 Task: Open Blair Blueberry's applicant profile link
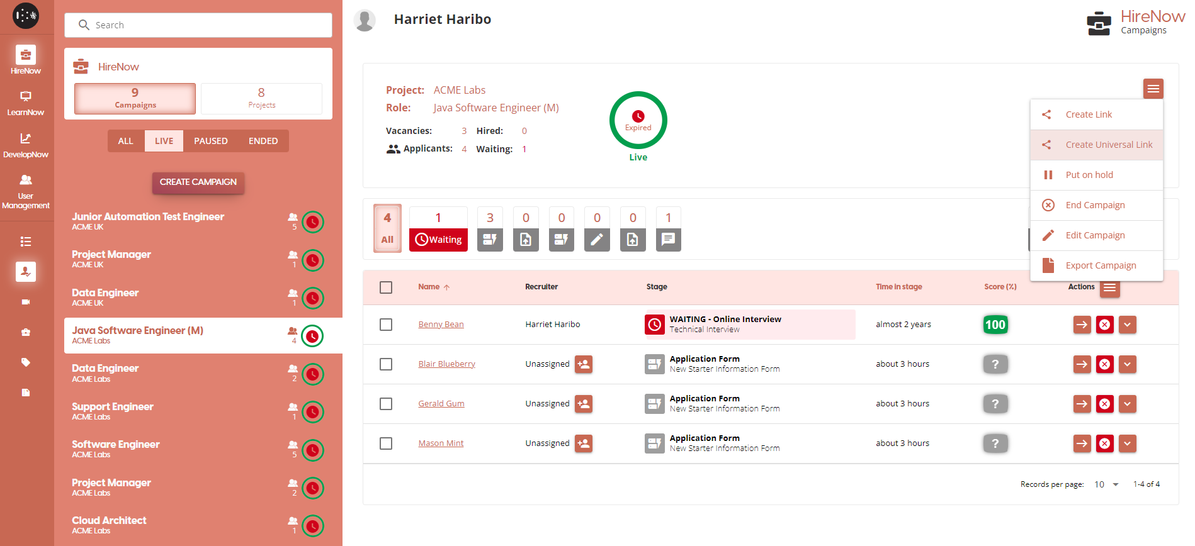pyautogui.click(x=446, y=364)
